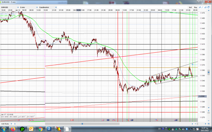Select the trend line drawing tool

pyautogui.click(x=202, y=7)
